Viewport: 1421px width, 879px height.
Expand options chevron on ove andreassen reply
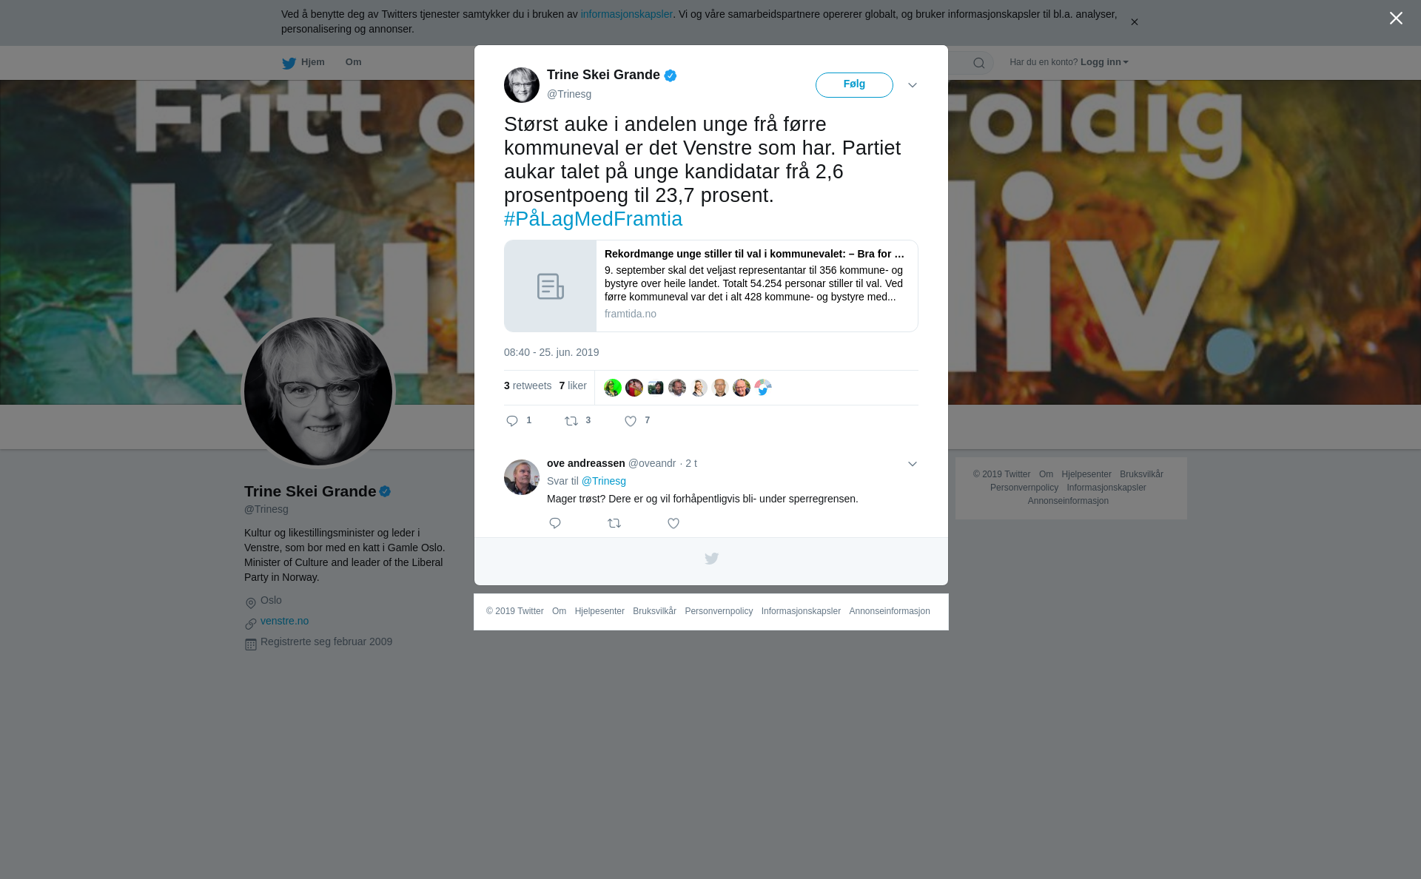point(913,464)
